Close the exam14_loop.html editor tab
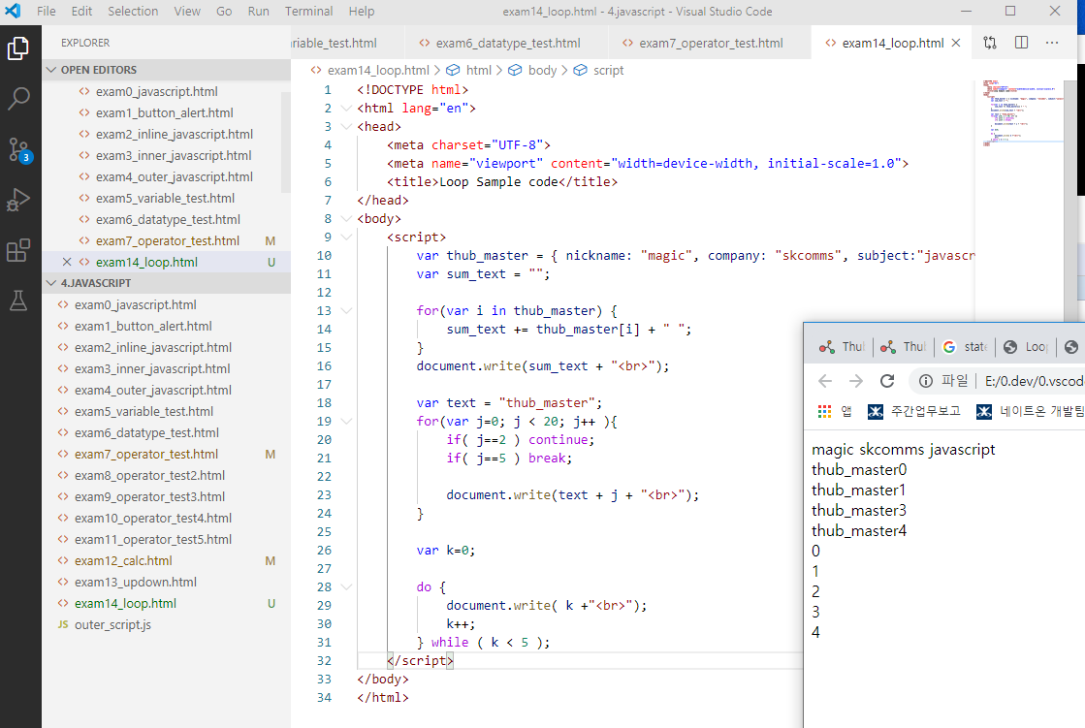1085x728 pixels. click(x=956, y=43)
